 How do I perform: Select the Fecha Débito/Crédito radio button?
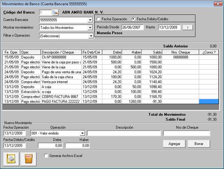click(x=133, y=19)
